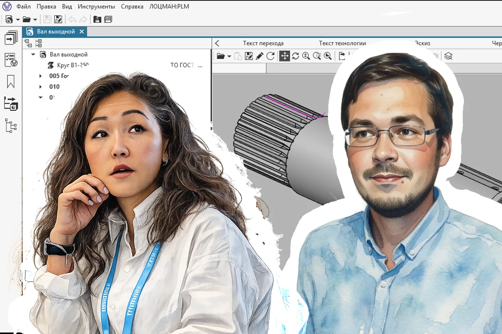502x334 pixels.
Task: Open the Вид menu
Action: point(67,7)
